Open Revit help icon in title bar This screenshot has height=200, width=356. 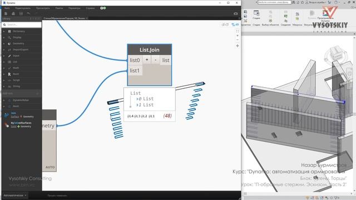[x=336, y=2]
